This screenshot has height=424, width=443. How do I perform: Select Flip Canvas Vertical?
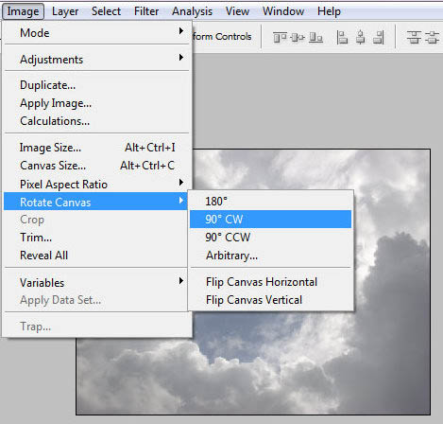271,300
